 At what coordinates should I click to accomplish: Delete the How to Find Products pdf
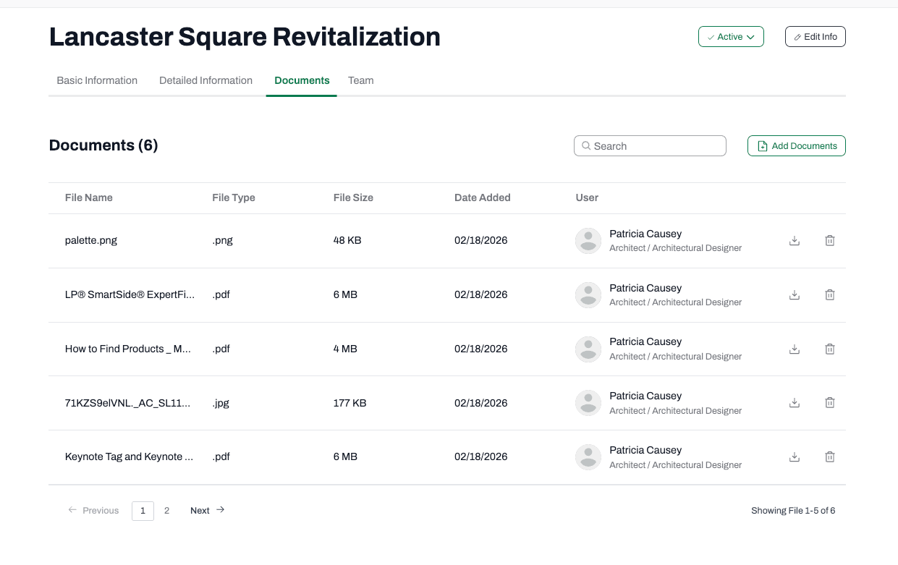pos(830,349)
